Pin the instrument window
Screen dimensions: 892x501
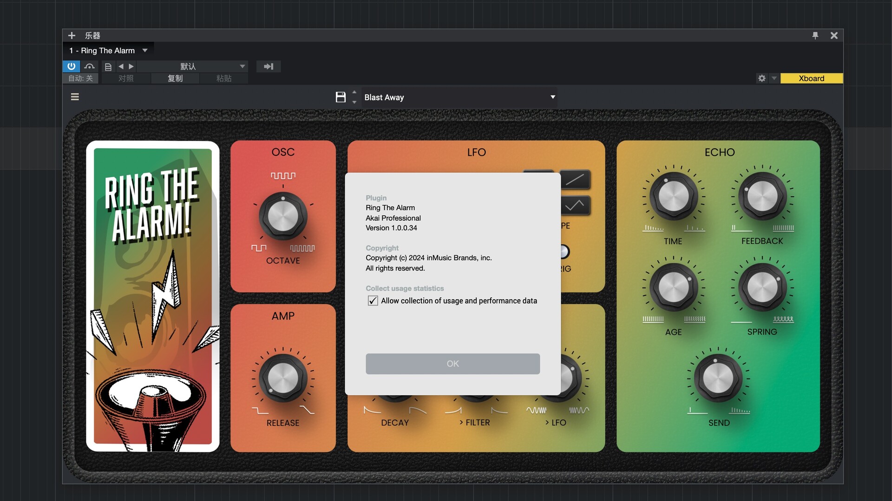[x=815, y=35]
